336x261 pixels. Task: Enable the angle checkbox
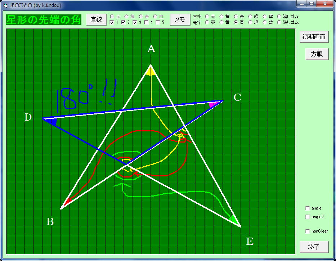(308, 208)
